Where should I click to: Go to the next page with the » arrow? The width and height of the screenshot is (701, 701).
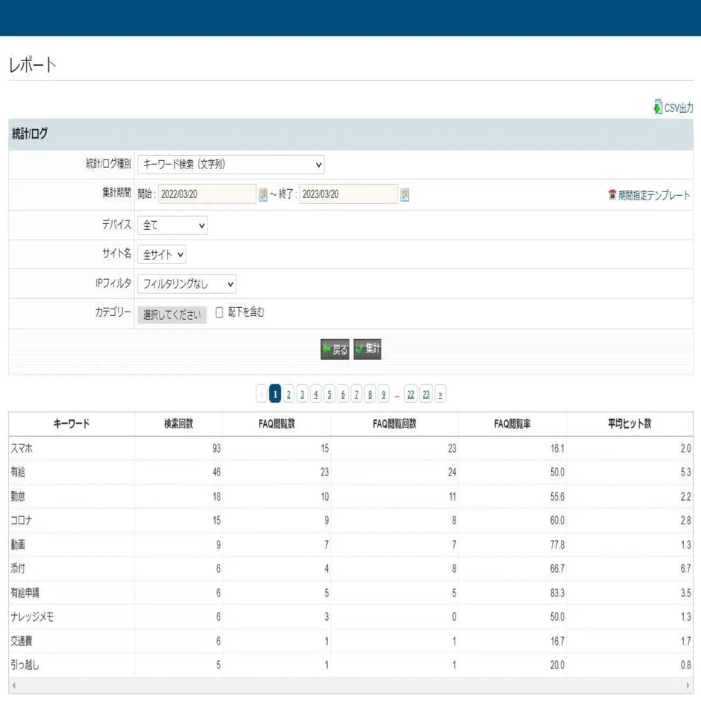pos(441,394)
